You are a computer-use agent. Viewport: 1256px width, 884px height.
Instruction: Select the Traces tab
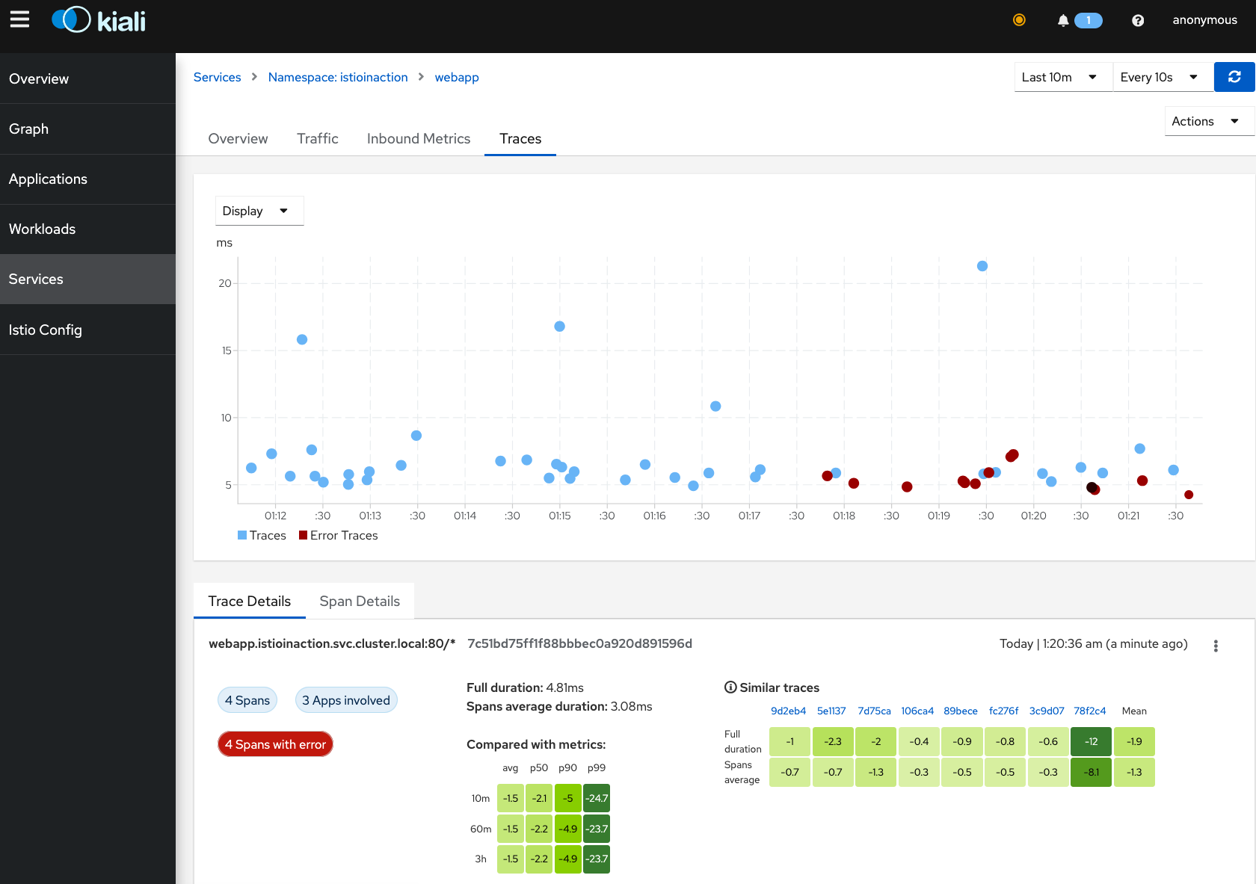[x=520, y=138]
